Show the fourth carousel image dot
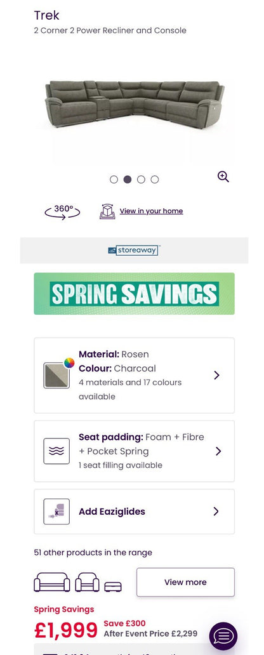The image size is (264, 655). (x=155, y=180)
